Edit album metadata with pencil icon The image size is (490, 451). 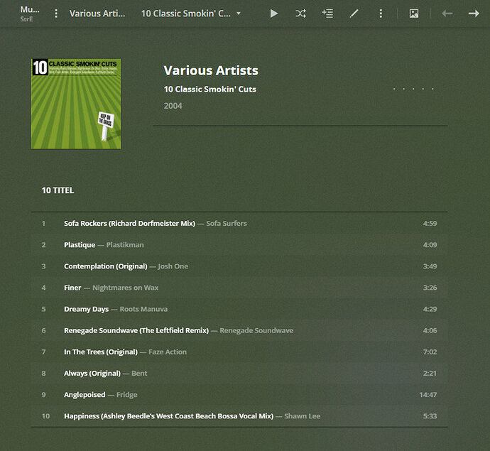[x=354, y=13]
